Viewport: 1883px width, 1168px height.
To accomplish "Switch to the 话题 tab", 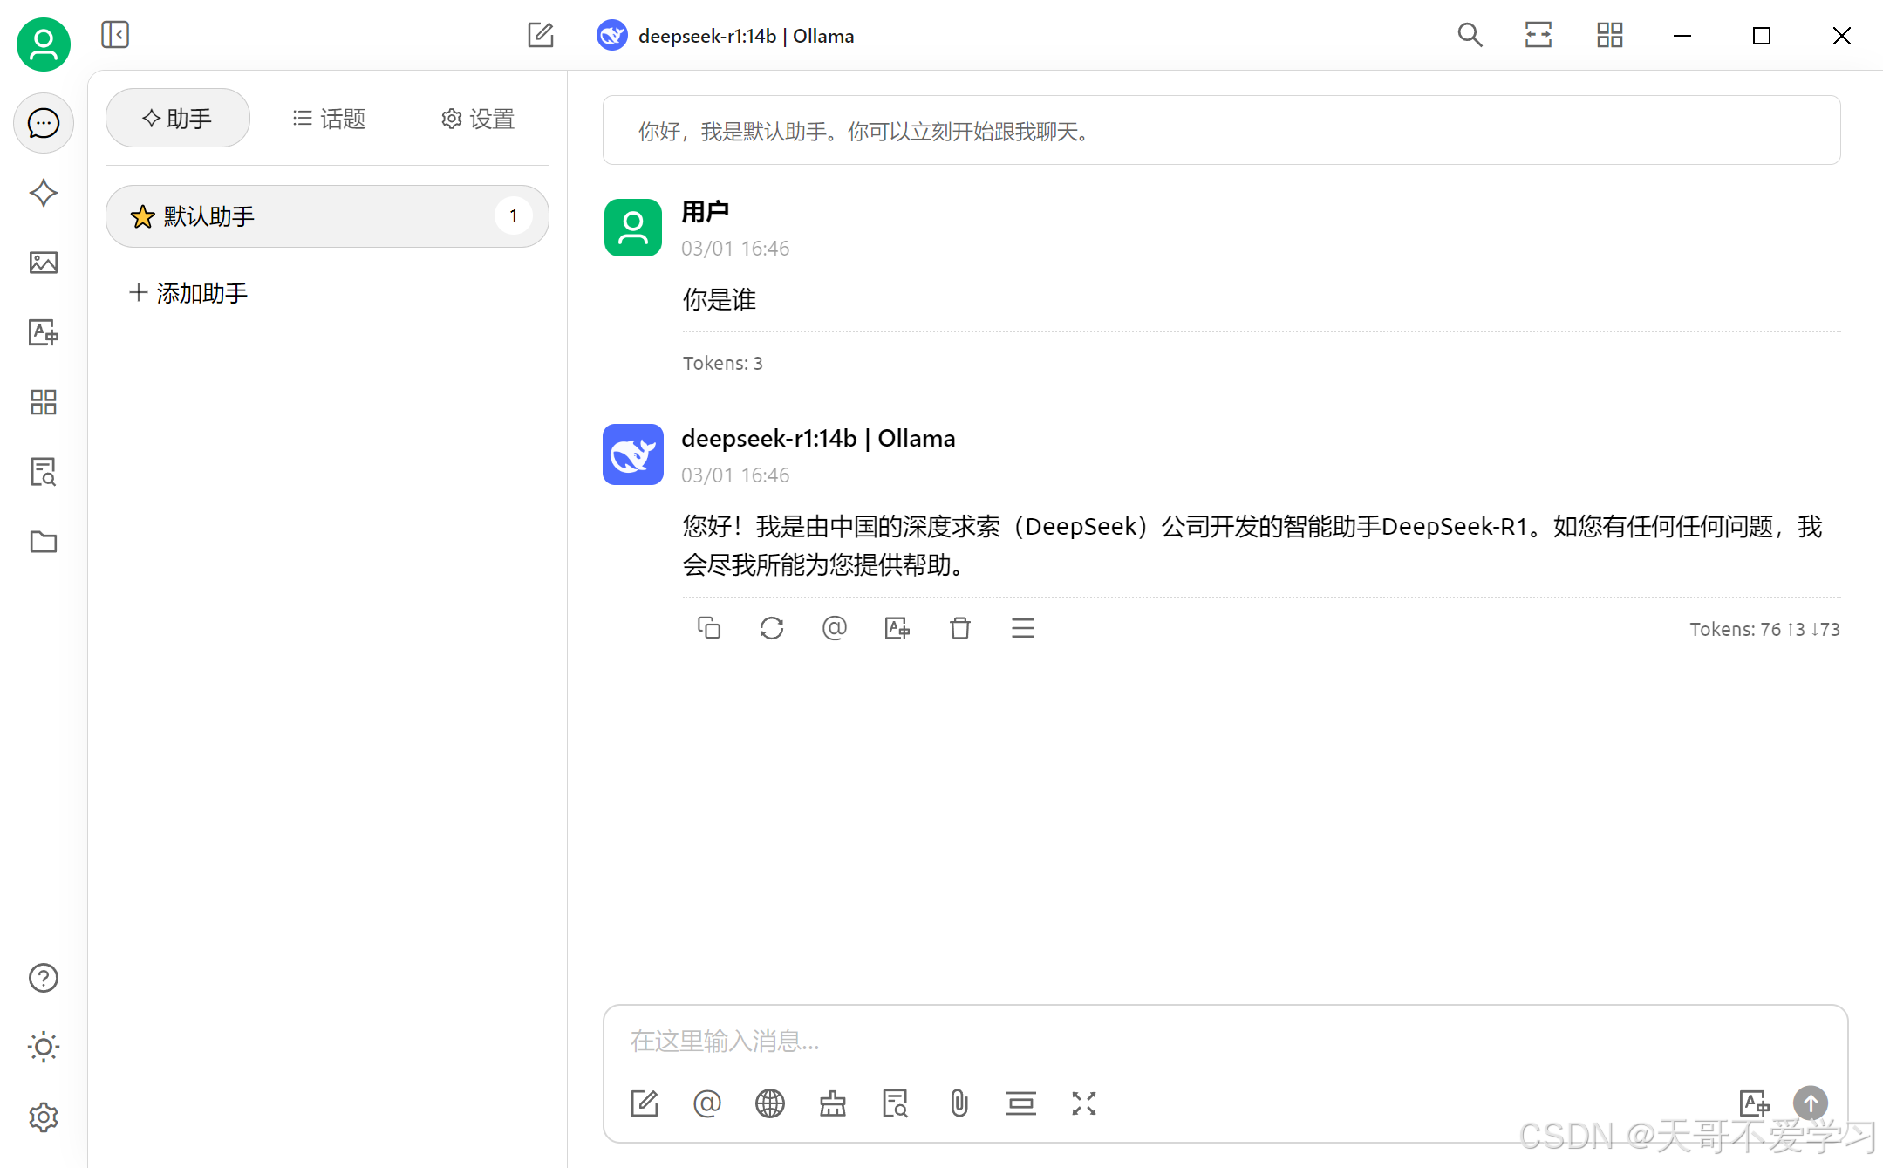I will (x=329, y=119).
